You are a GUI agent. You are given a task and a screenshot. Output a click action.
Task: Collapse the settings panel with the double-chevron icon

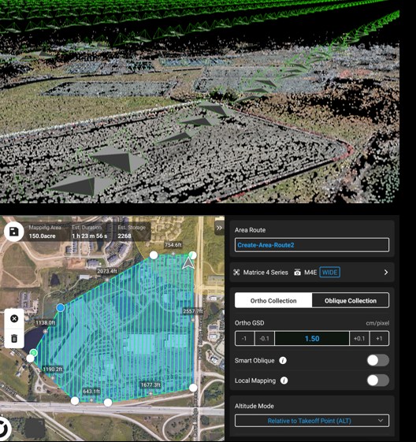tap(219, 228)
